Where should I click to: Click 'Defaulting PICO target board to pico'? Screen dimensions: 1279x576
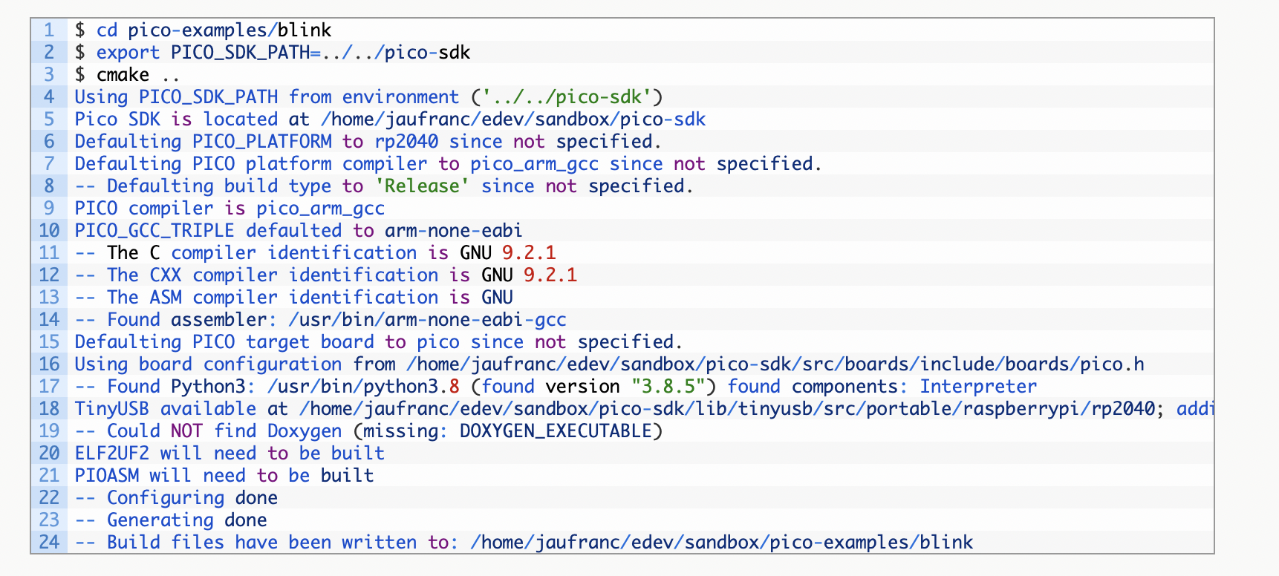379,342
